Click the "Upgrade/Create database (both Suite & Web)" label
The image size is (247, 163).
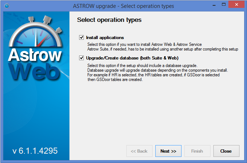tap(132, 58)
